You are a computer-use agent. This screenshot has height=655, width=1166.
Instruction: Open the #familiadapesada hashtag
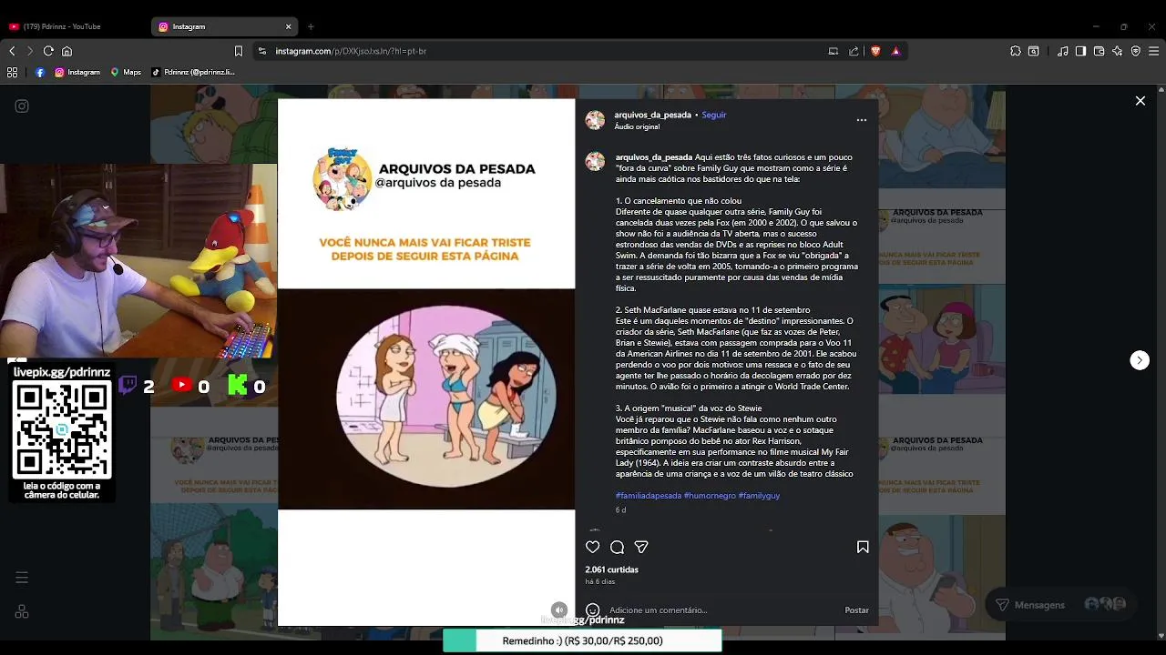pyautogui.click(x=648, y=496)
